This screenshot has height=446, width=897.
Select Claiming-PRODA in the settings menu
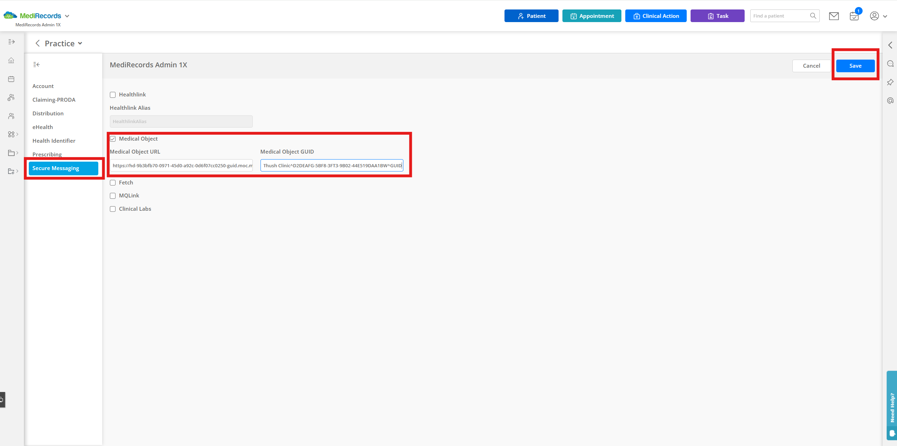[x=54, y=100]
